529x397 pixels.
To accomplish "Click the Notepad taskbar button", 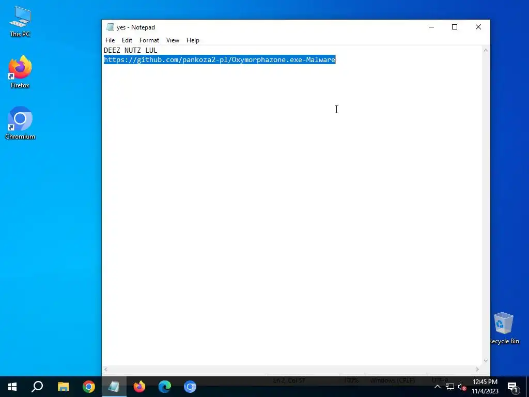I will [x=114, y=387].
